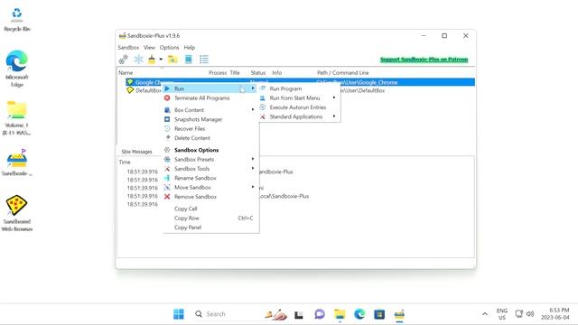Screen dimensions: 578x325
Task: Select the Google Chrome sandbox row
Action: pos(300,82)
